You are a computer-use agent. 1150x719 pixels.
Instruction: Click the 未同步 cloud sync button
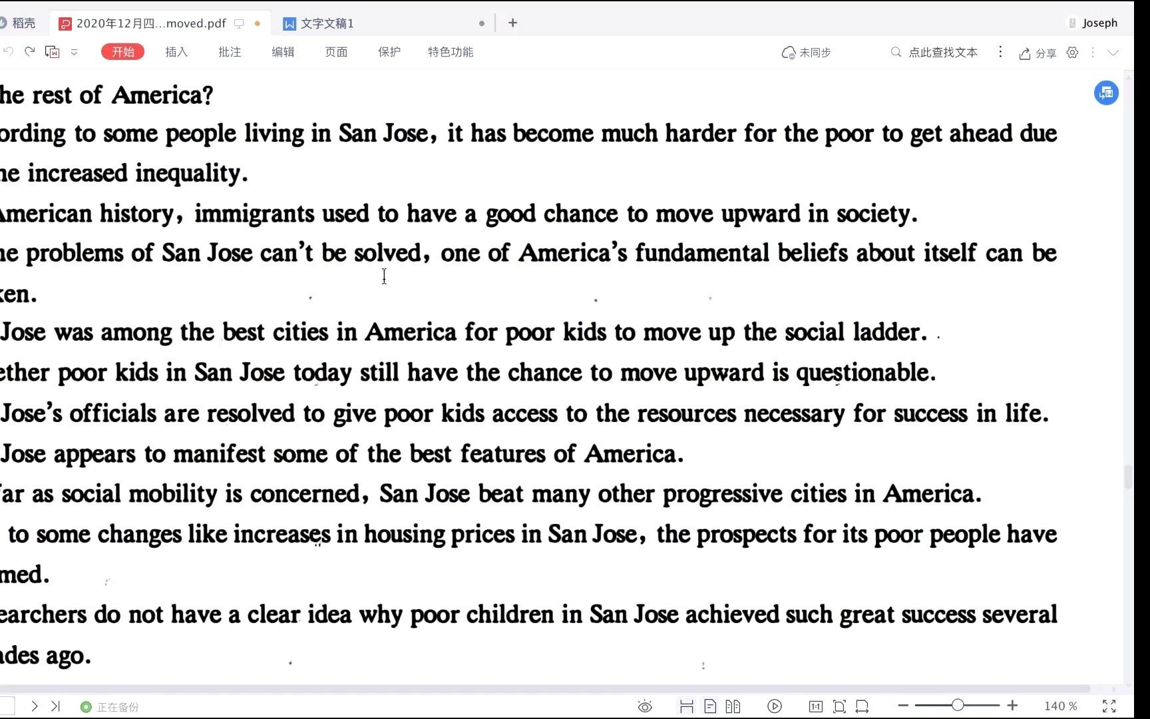(x=806, y=53)
